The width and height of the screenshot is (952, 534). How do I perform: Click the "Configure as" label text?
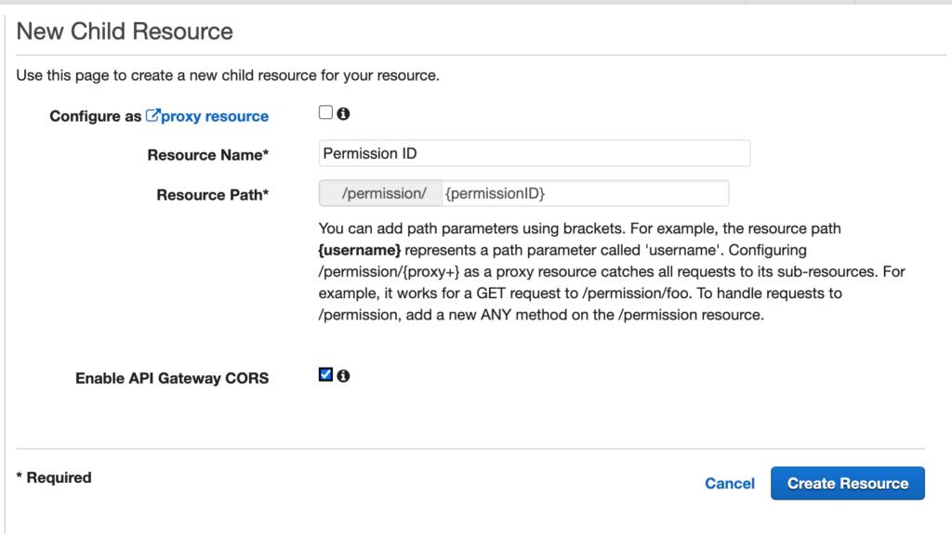click(96, 116)
